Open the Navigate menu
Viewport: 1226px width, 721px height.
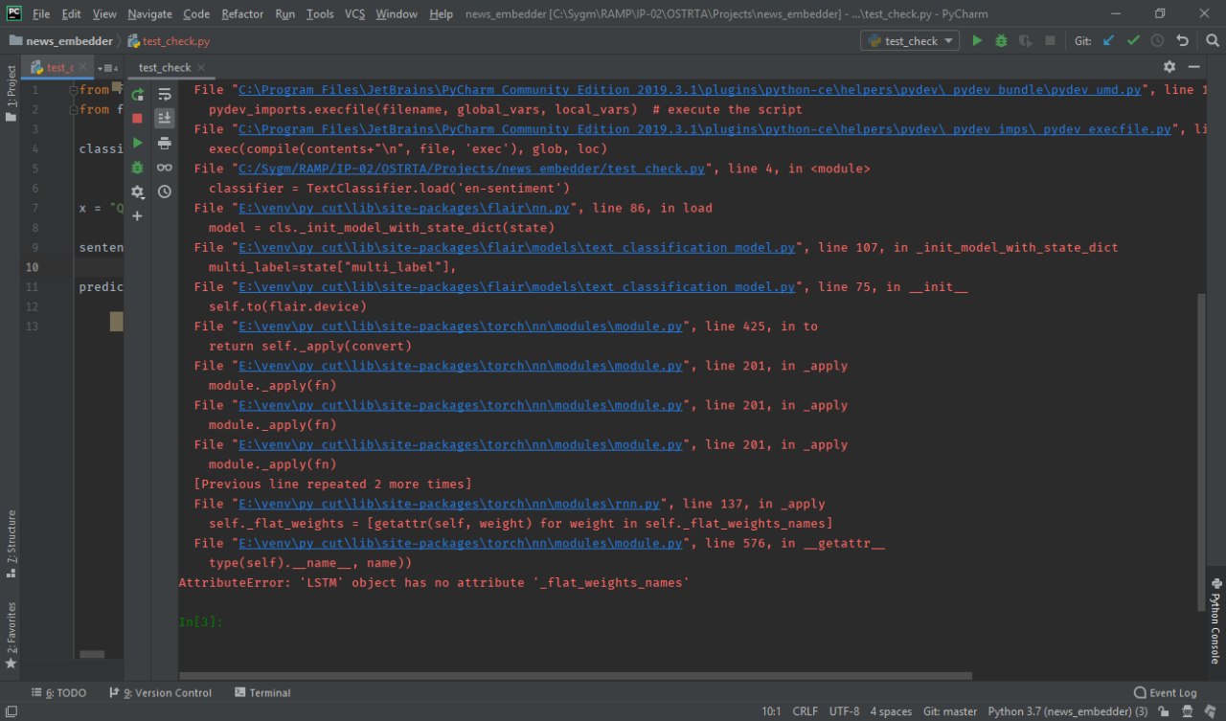tap(149, 14)
